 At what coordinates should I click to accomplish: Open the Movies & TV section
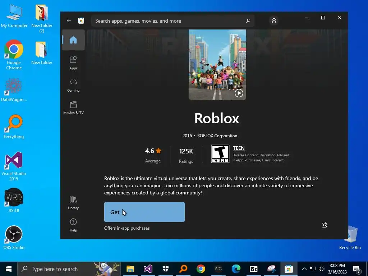tap(73, 108)
